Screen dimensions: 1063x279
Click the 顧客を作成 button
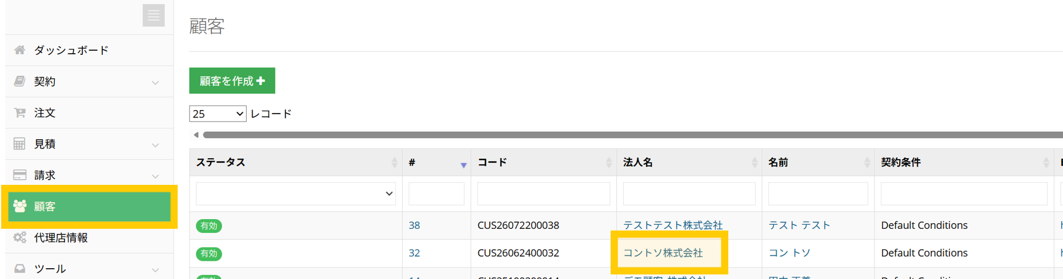[232, 80]
